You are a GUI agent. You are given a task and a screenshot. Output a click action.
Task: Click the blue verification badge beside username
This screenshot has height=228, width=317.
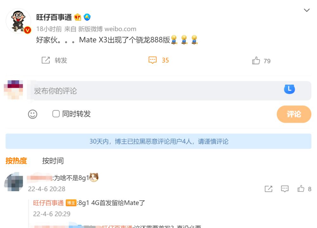tap(87, 17)
